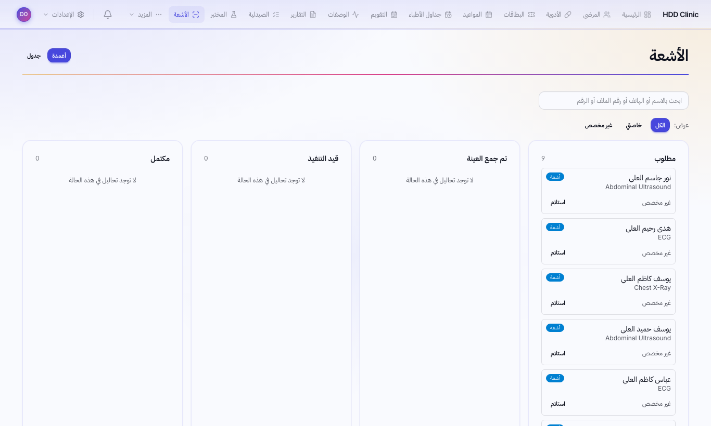The width and height of the screenshot is (711, 426).
Task: Switch to جدول table view
Action: click(34, 56)
